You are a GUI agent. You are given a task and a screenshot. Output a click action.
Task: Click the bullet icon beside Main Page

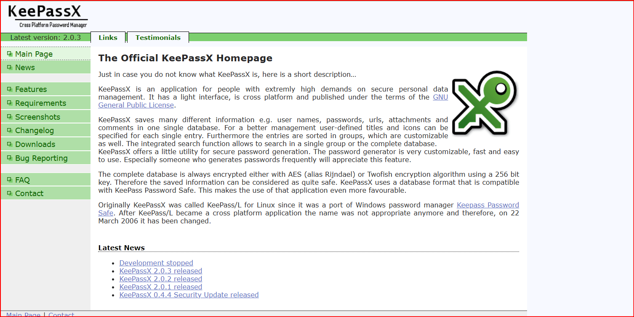click(10, 54)
